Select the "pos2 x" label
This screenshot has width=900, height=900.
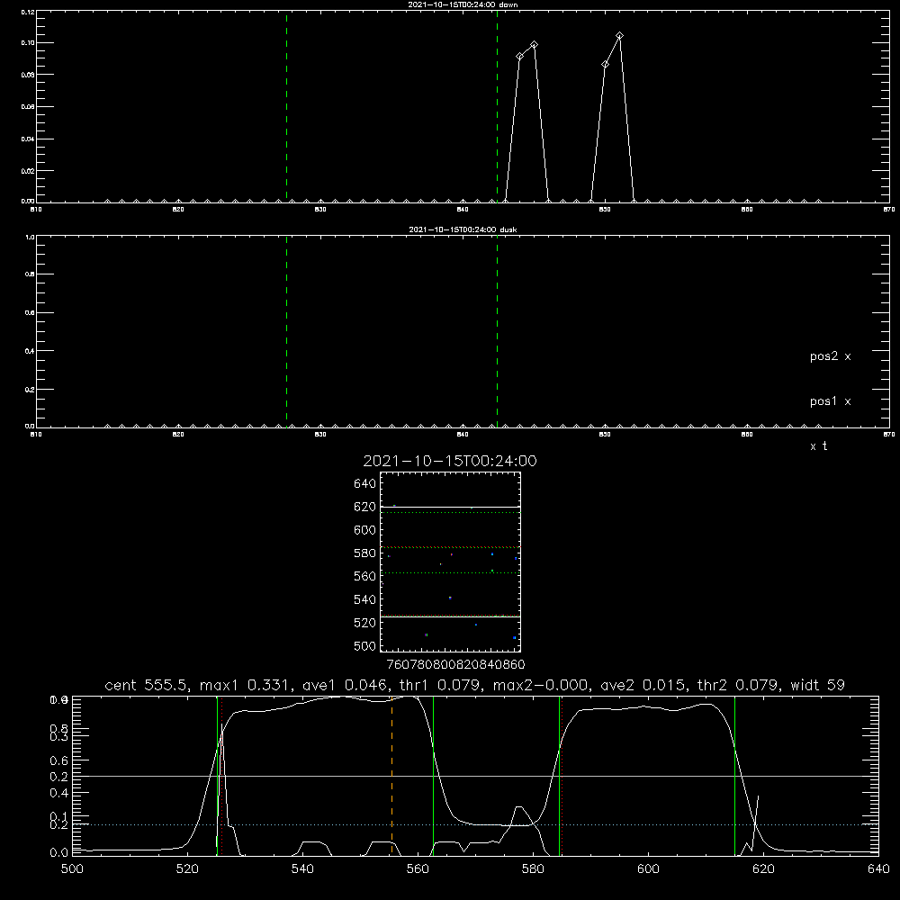click(830, 356)
